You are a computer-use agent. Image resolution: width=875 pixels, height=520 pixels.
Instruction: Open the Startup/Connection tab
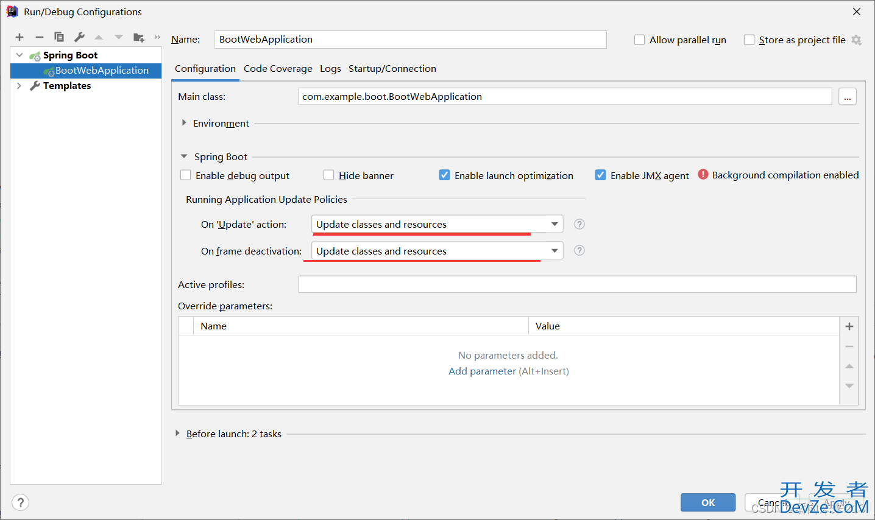392,69
